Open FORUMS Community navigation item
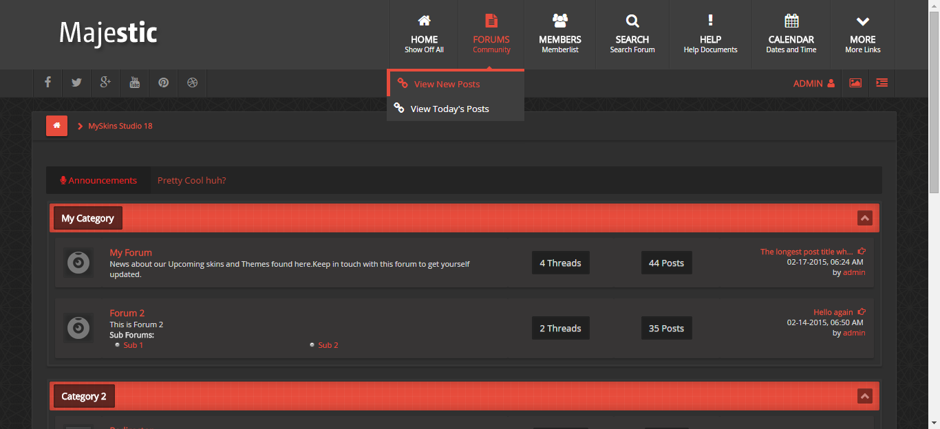The height and width of the screenshot is (429, 940). pos(491,34)
